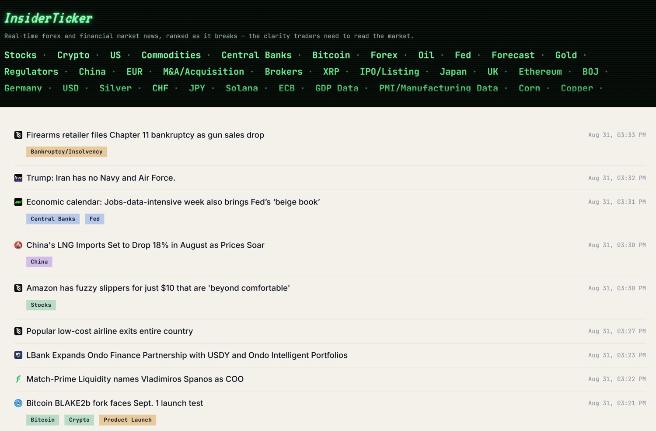The width and height of the screenshot is (656, 431).
Task: Open the IPO/Listing category
Action: coord(390,72)
